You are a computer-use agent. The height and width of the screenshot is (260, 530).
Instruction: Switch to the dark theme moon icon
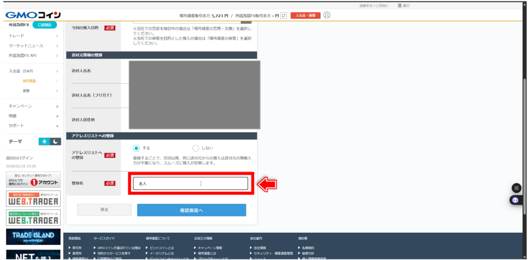pos(55,142)
